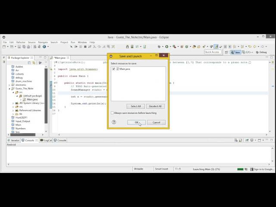Switch to the Debug perspective button

coord(261,52)
